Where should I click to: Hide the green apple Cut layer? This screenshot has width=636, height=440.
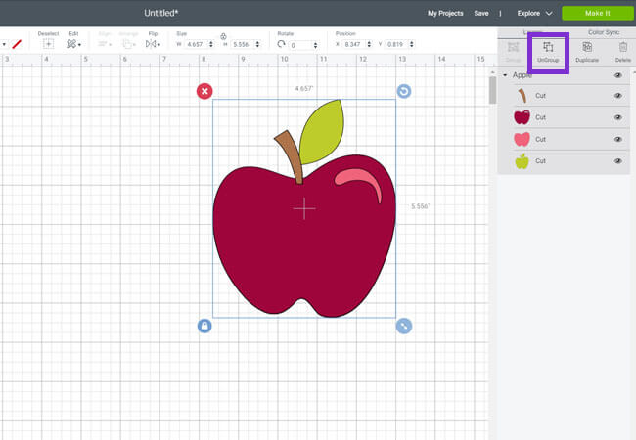618,161
